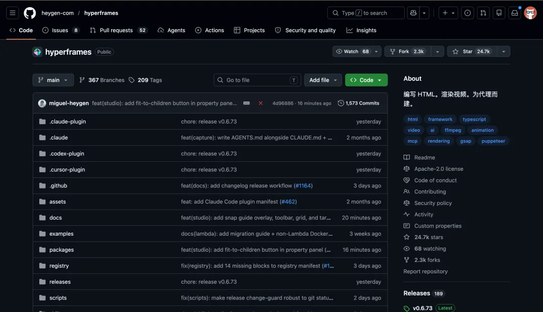This screenshot has height=312, width=543.
Task: Open pull request #462 link
Action: click(288, 201)
